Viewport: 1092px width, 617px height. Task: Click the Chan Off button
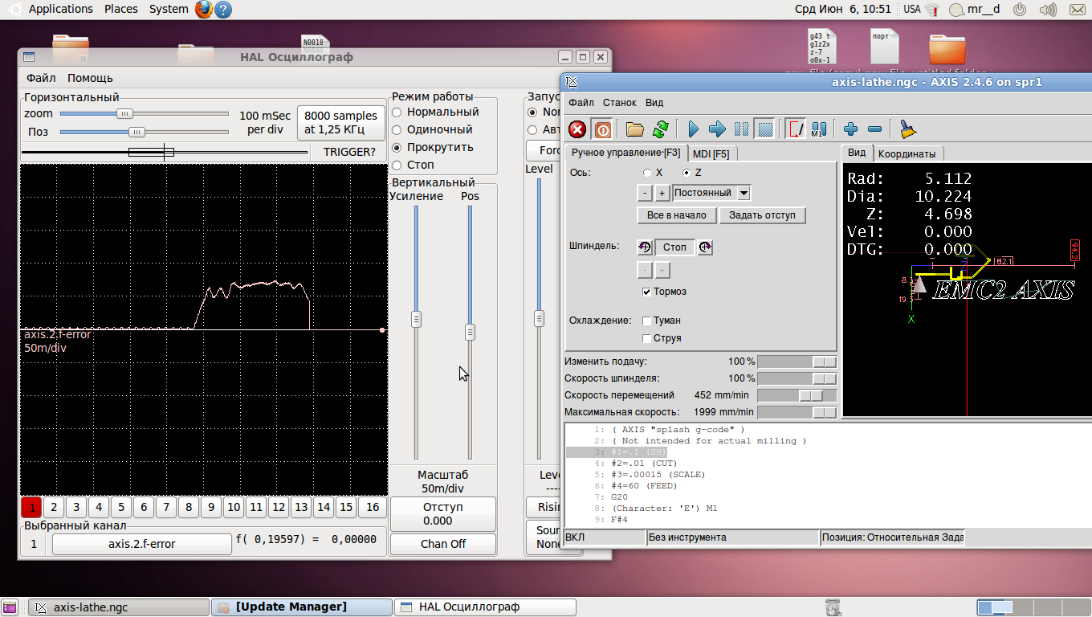443,544
